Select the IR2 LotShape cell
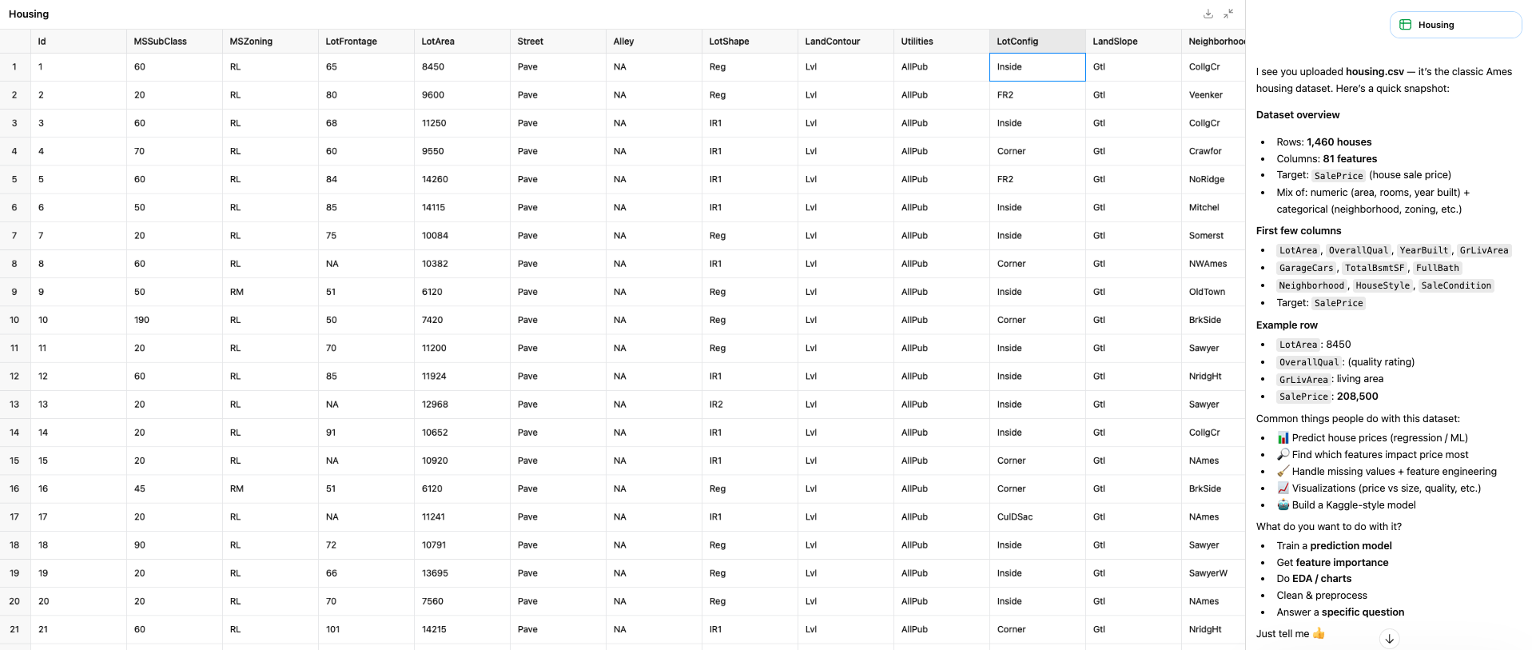The height and width of the screenshot is (650, 1532). 750,405
